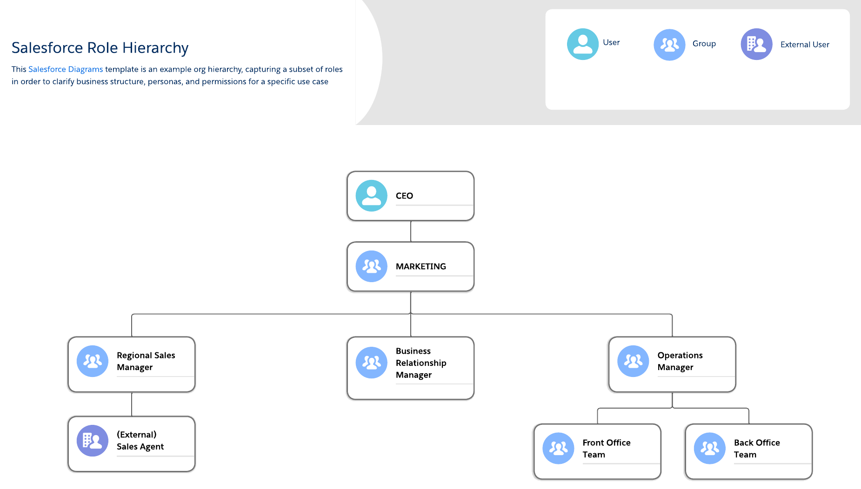Select the Back Office Team label
Image resolution: width=861 pixels, height=489 pixels.
tap(757, 449)
